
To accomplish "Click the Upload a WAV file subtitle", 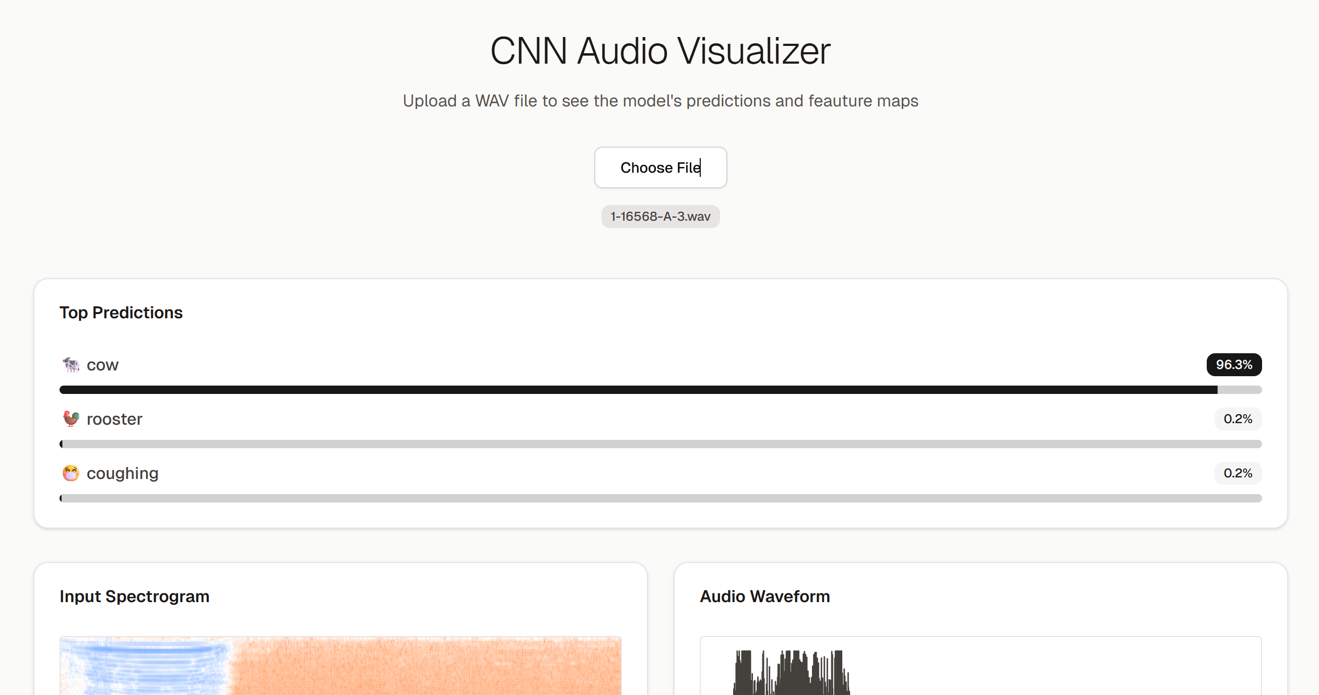I will (x=660, y=101).
